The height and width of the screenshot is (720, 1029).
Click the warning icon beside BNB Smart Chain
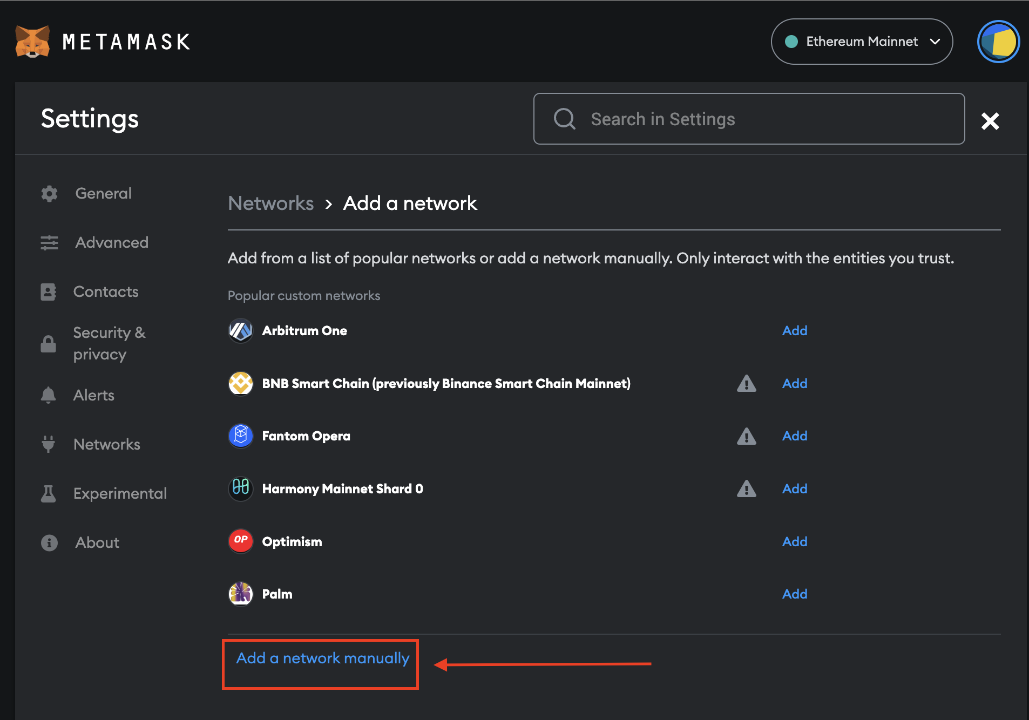point(746,384)
